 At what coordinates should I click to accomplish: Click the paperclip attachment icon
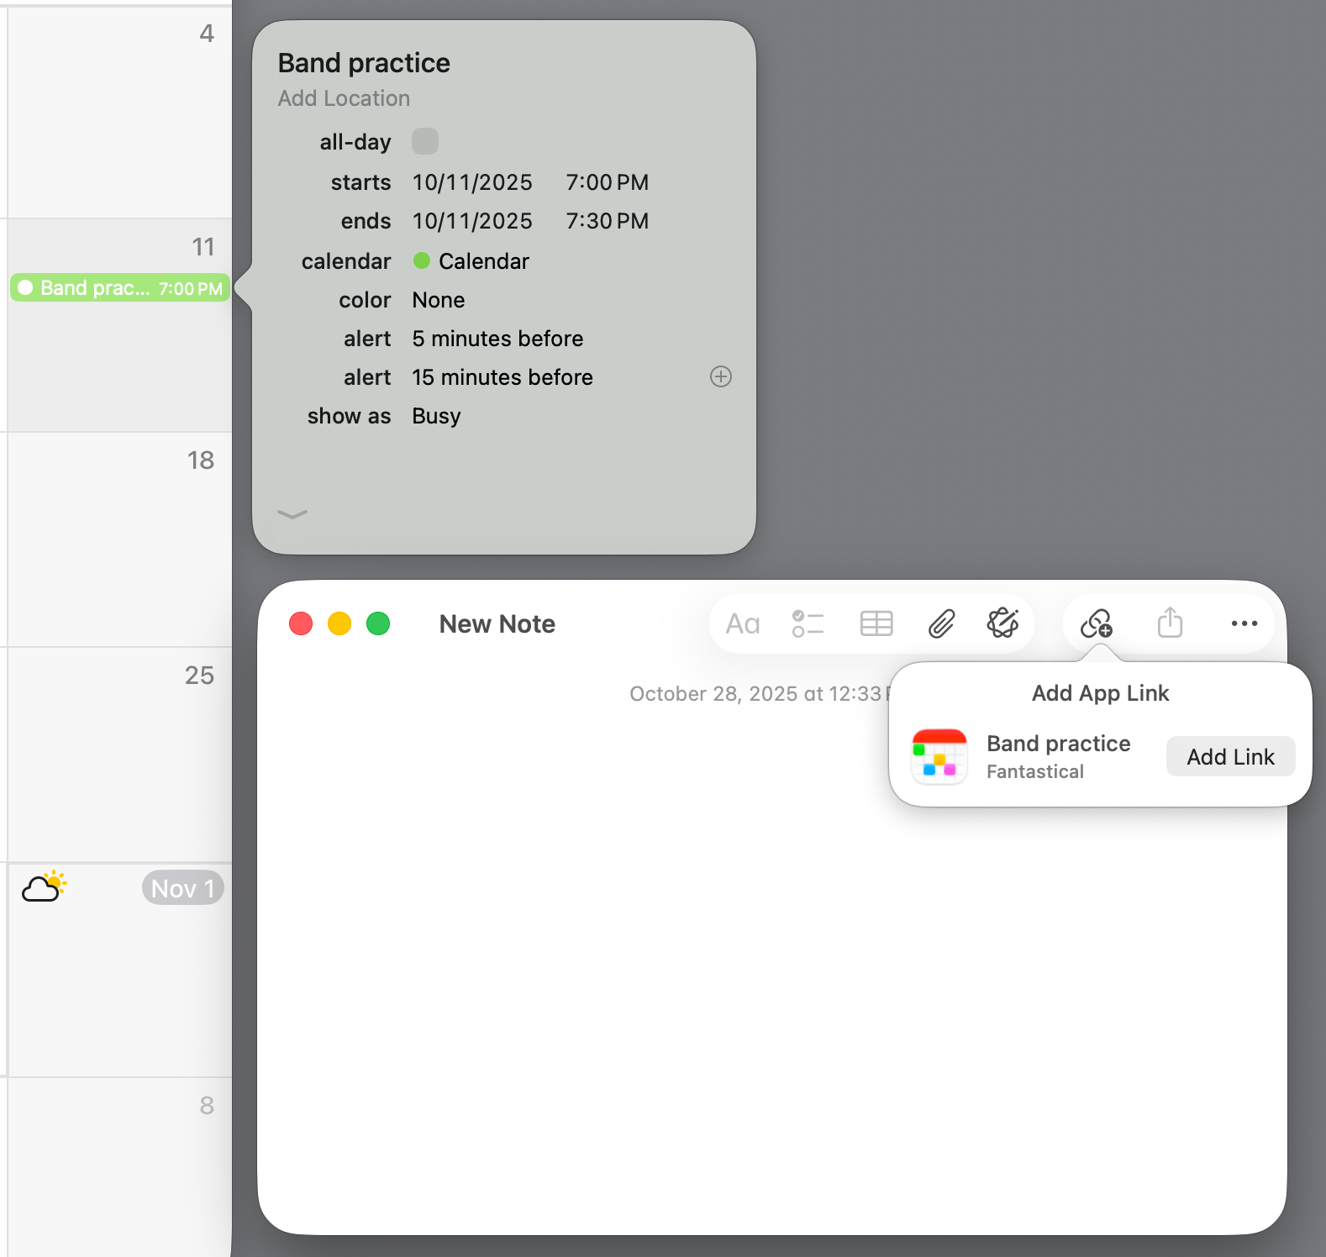[x=941, y=623]
